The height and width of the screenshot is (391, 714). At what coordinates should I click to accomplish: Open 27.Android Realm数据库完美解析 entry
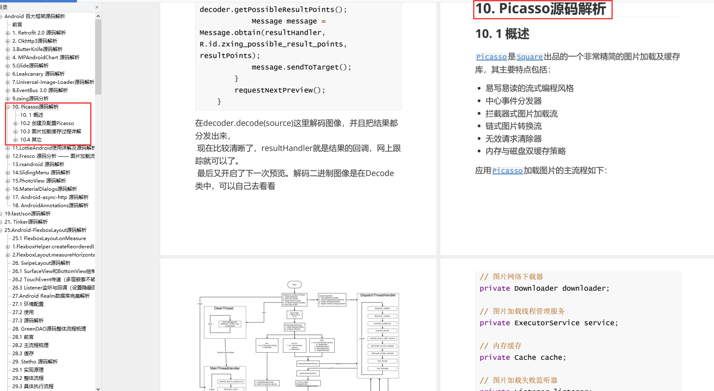coord(51,296)
